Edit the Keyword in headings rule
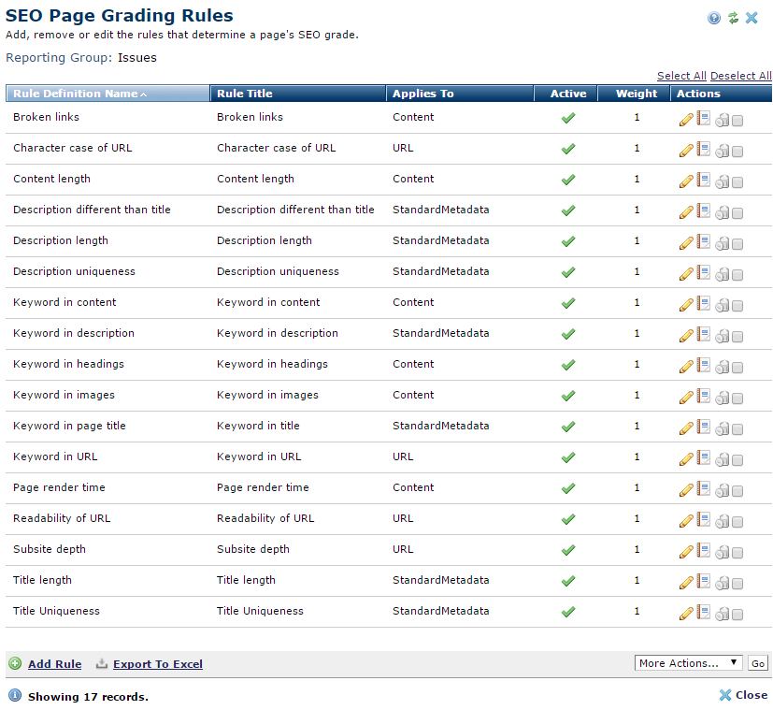The height and width of the screenshot is (710, 773). (x=686, y=367)
